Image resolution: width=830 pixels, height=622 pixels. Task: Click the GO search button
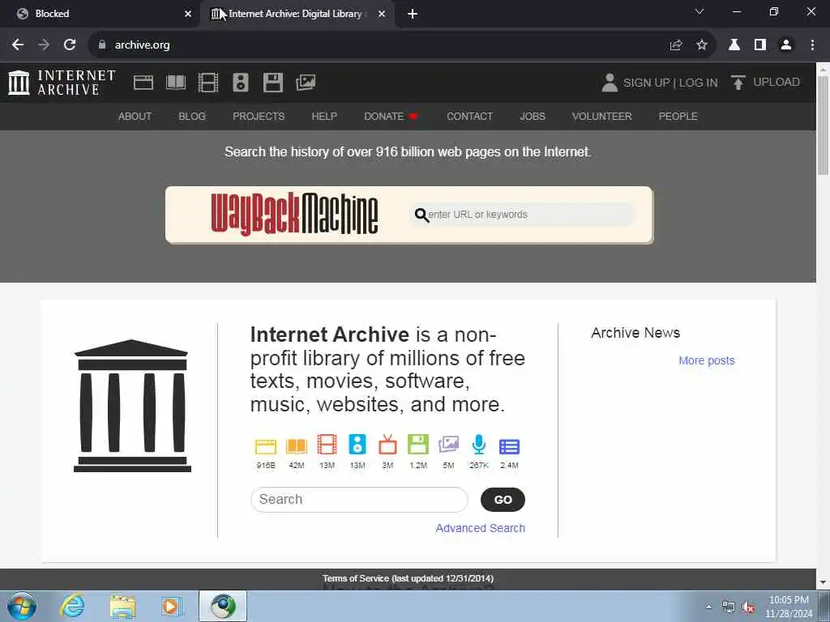pyautogui.click(x=503, y=500)
